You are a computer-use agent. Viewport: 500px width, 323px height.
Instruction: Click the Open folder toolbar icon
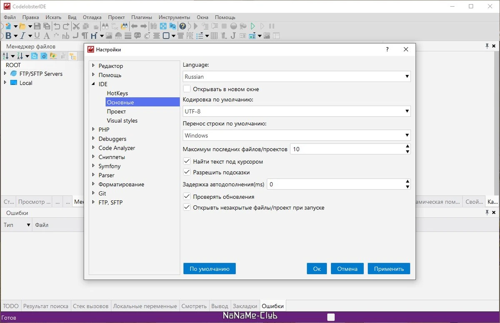pos(22,26)
